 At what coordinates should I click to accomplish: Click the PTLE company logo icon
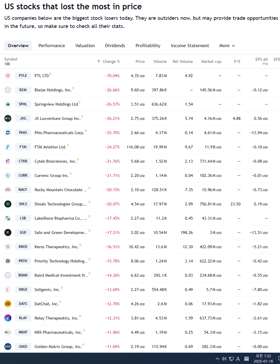(8, 76)
